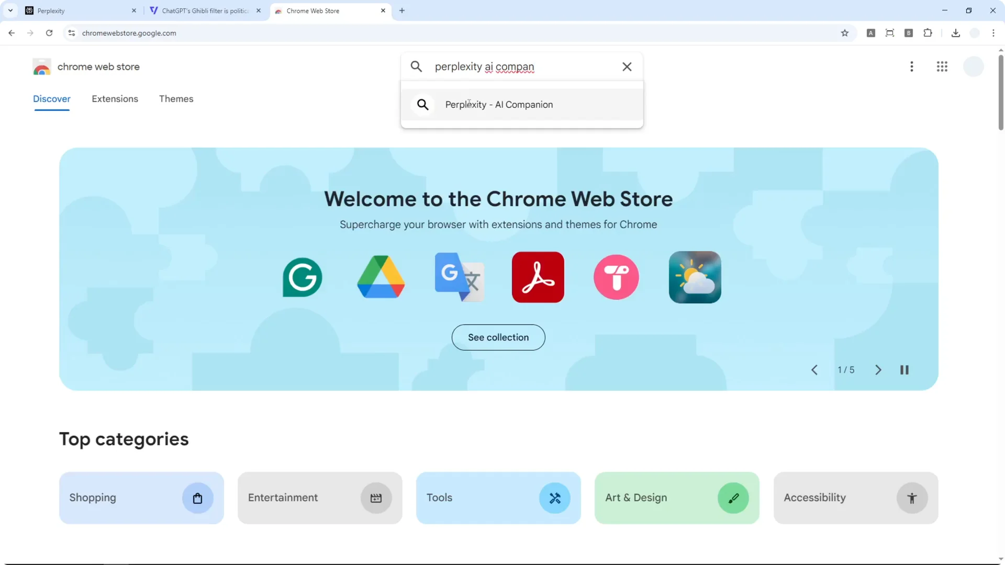Image resolution: width=1005 pixels, height=565 pixels.
Task: Switch to the Themes tab
Action: click(176, 99)
